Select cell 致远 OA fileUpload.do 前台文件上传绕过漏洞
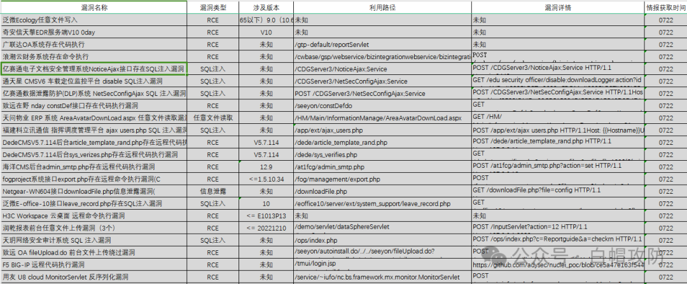 point(94,252)
